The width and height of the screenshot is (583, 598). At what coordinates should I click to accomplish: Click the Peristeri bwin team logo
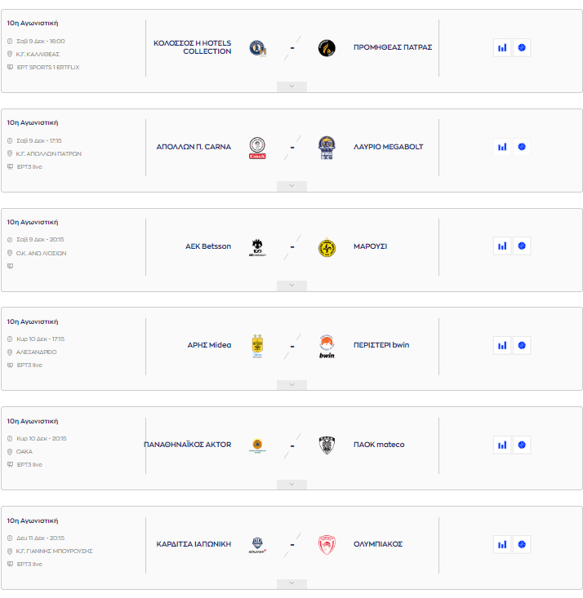click(x=327, y=346)
